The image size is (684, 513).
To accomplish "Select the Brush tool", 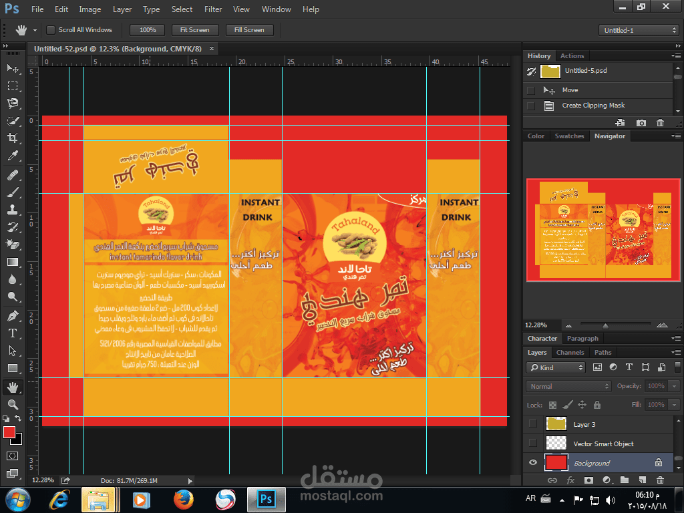I will tap(13, 192).
